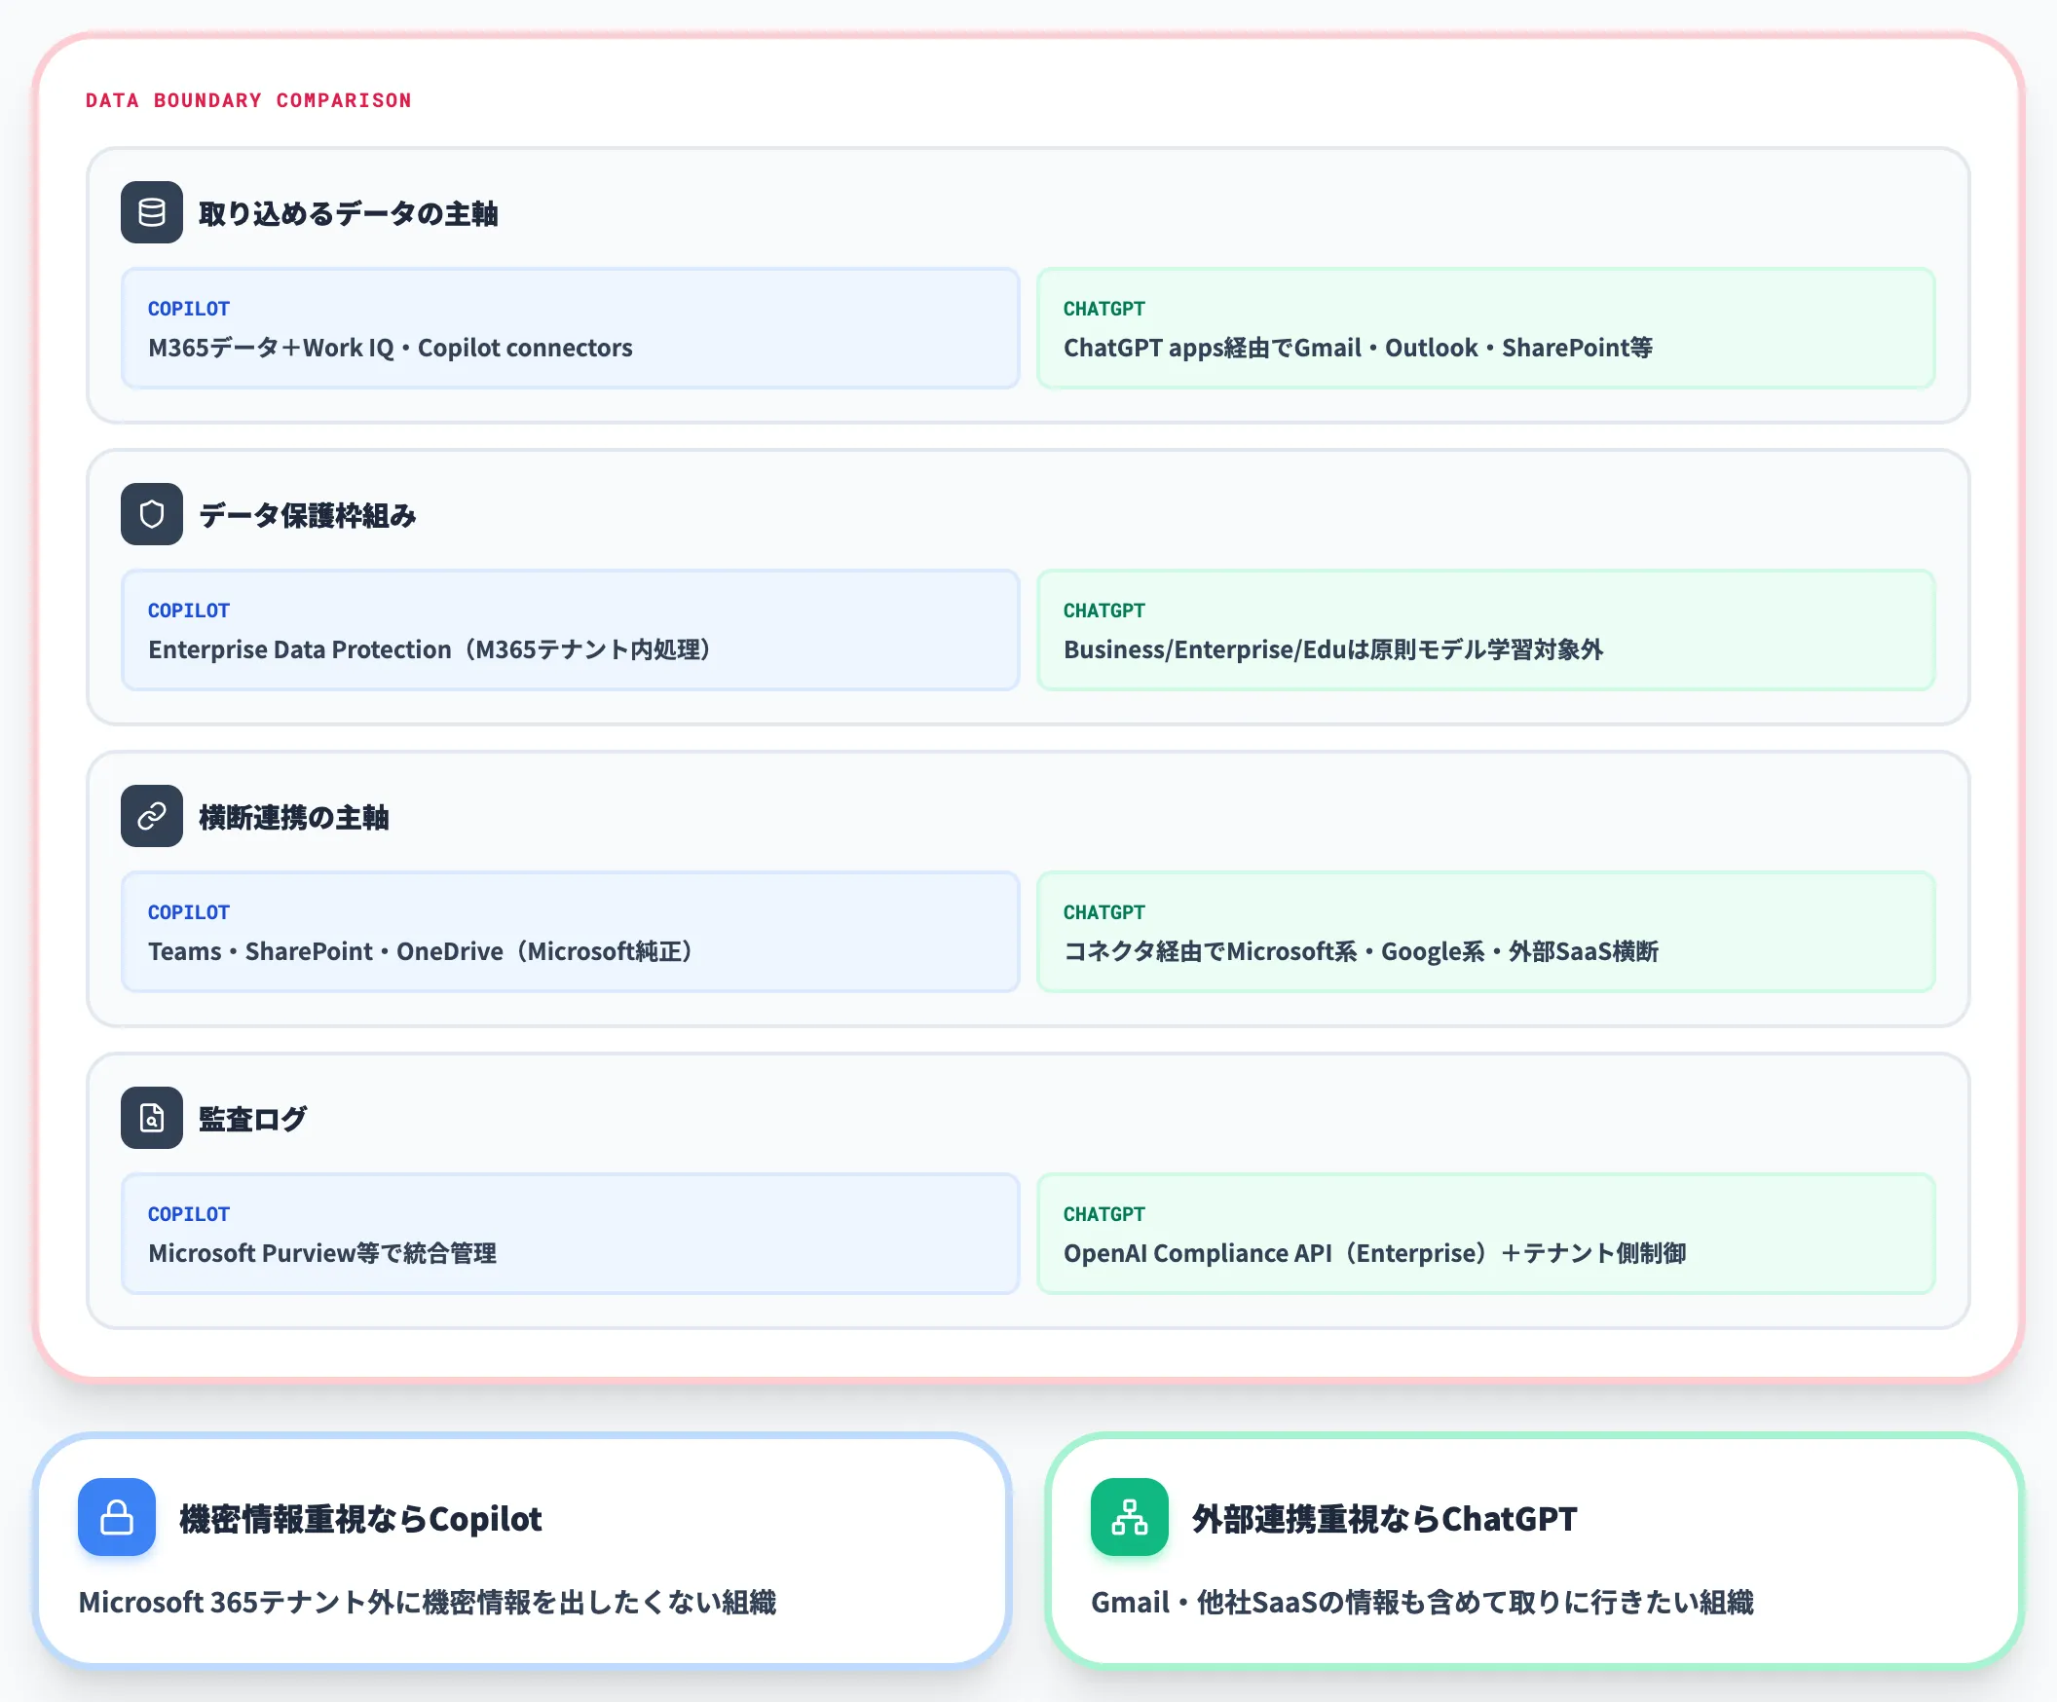Select the heading データ保護枠組み

click(308, 515)
